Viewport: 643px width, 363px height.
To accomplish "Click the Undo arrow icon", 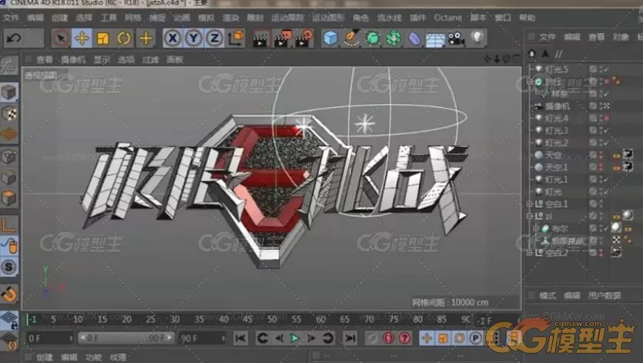I will click(x=15, y=39).
